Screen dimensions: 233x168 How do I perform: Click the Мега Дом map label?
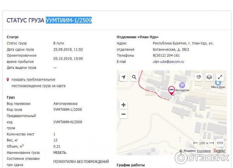point(218,87)
